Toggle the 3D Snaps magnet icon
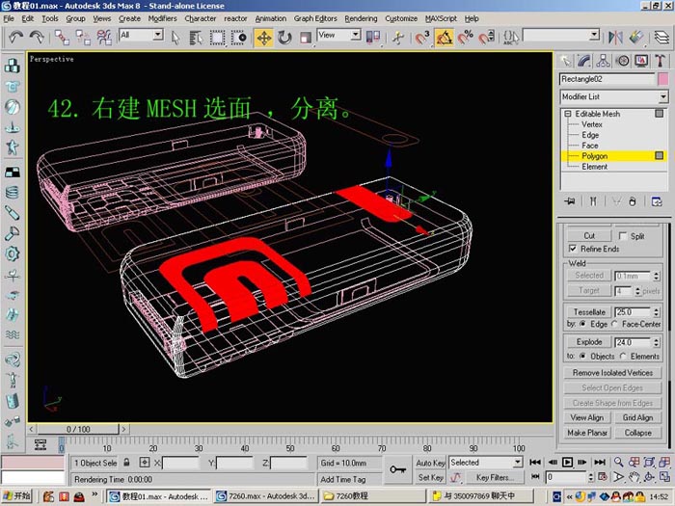 click(422, 38)
